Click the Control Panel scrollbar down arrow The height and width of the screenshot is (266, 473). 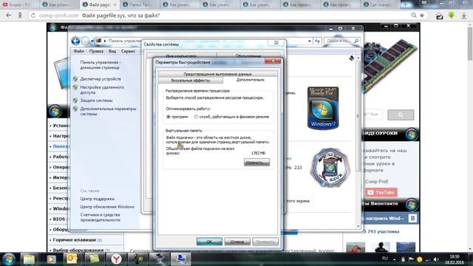pos(358,226)
